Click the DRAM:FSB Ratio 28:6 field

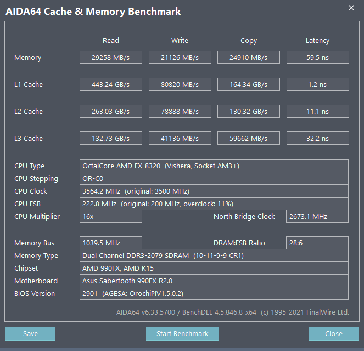[317, 243]
